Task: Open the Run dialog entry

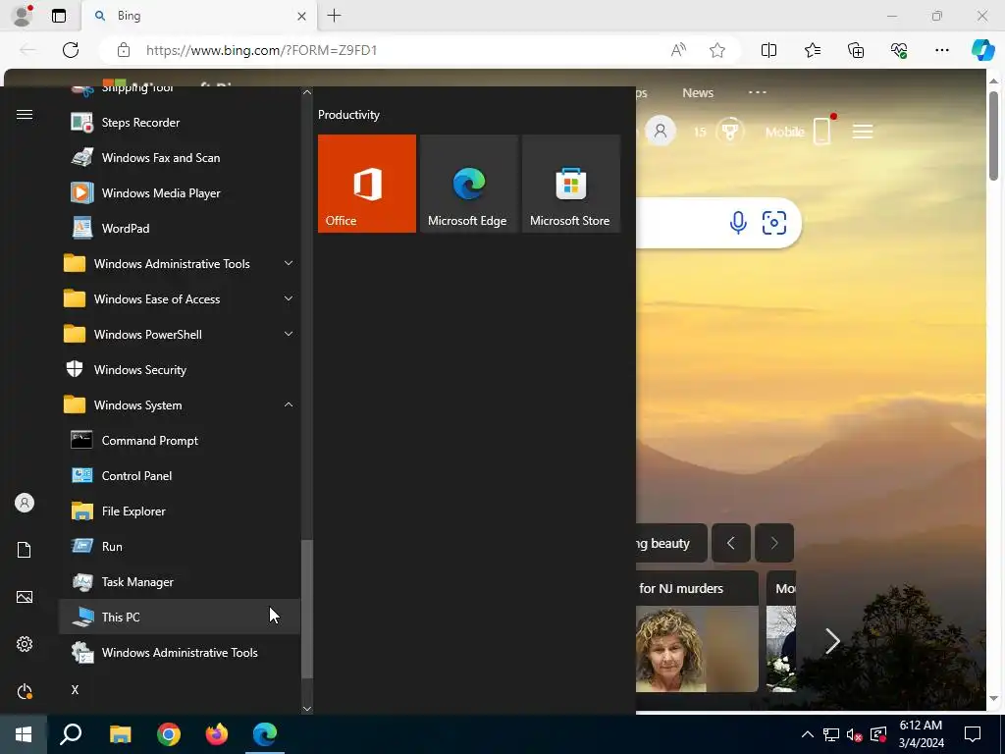Action: coord(180,546)
